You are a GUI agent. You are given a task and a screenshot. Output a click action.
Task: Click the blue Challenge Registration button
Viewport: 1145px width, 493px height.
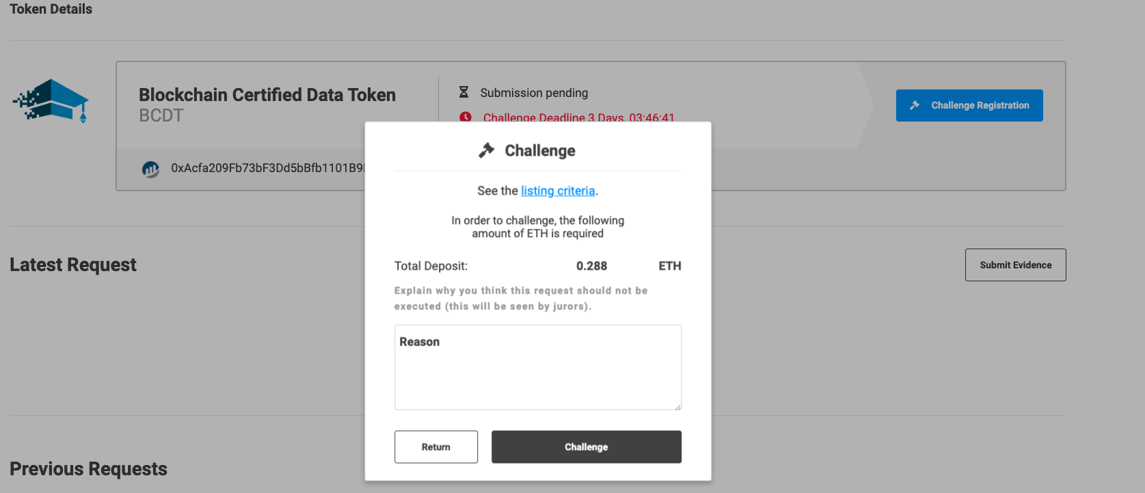(x=969, y=105)
